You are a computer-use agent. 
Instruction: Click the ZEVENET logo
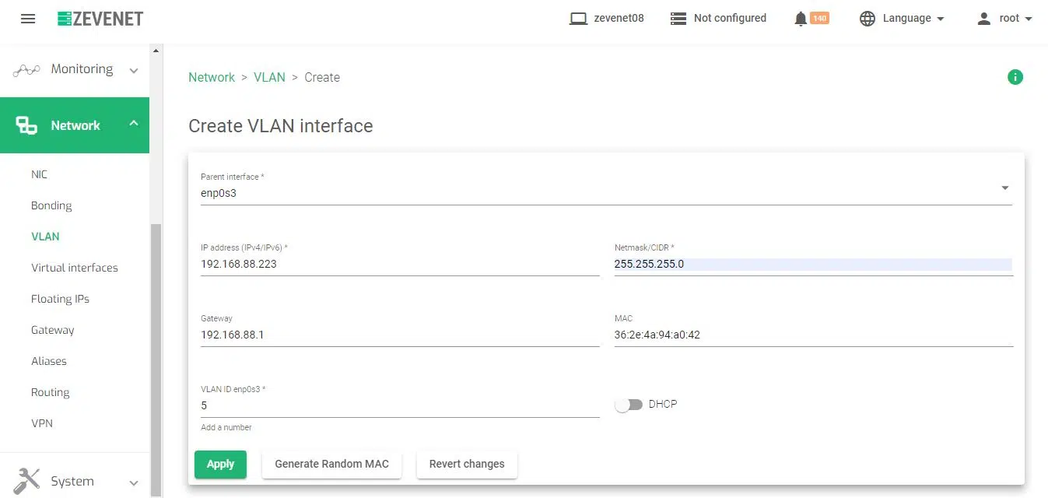point(100,19)
